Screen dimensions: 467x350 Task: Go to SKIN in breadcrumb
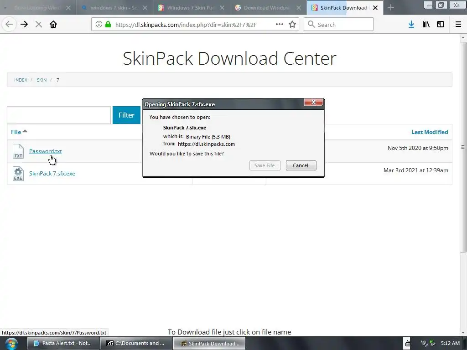pos(42,80)
